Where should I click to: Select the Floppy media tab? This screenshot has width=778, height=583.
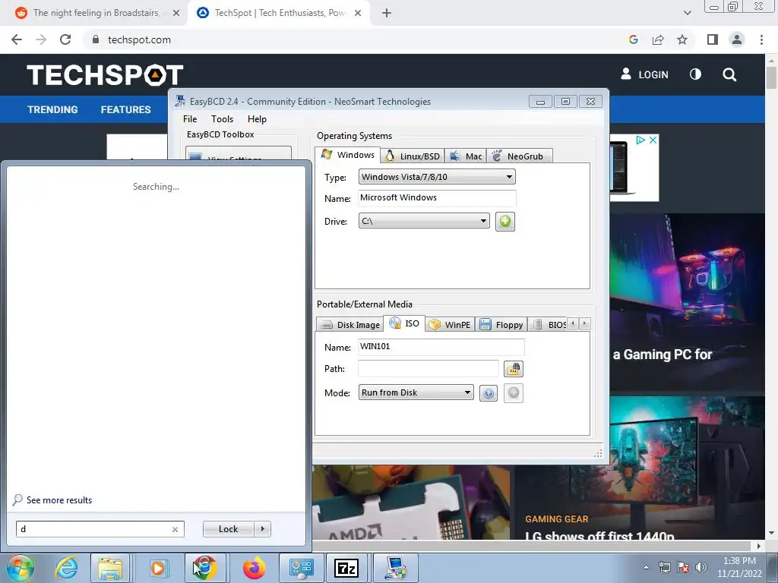(x=501, y=325)
